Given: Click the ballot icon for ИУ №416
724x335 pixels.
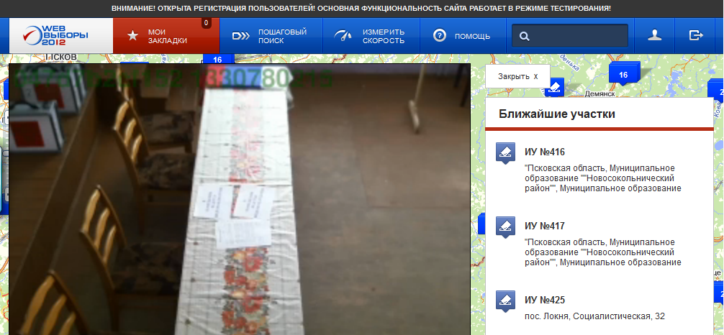Looking at the screenshot, I should [505, 153].
